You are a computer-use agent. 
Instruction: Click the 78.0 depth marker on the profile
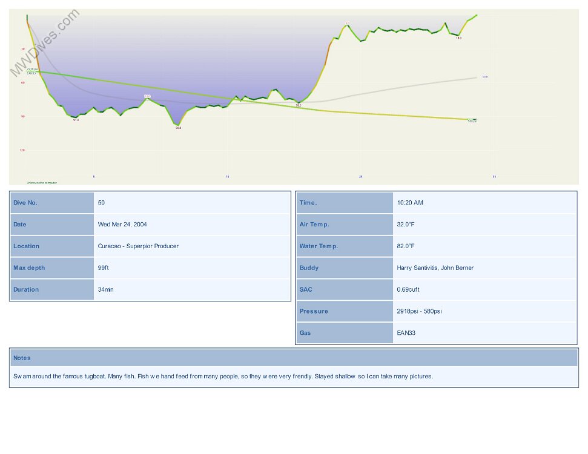tap(298, 105)
